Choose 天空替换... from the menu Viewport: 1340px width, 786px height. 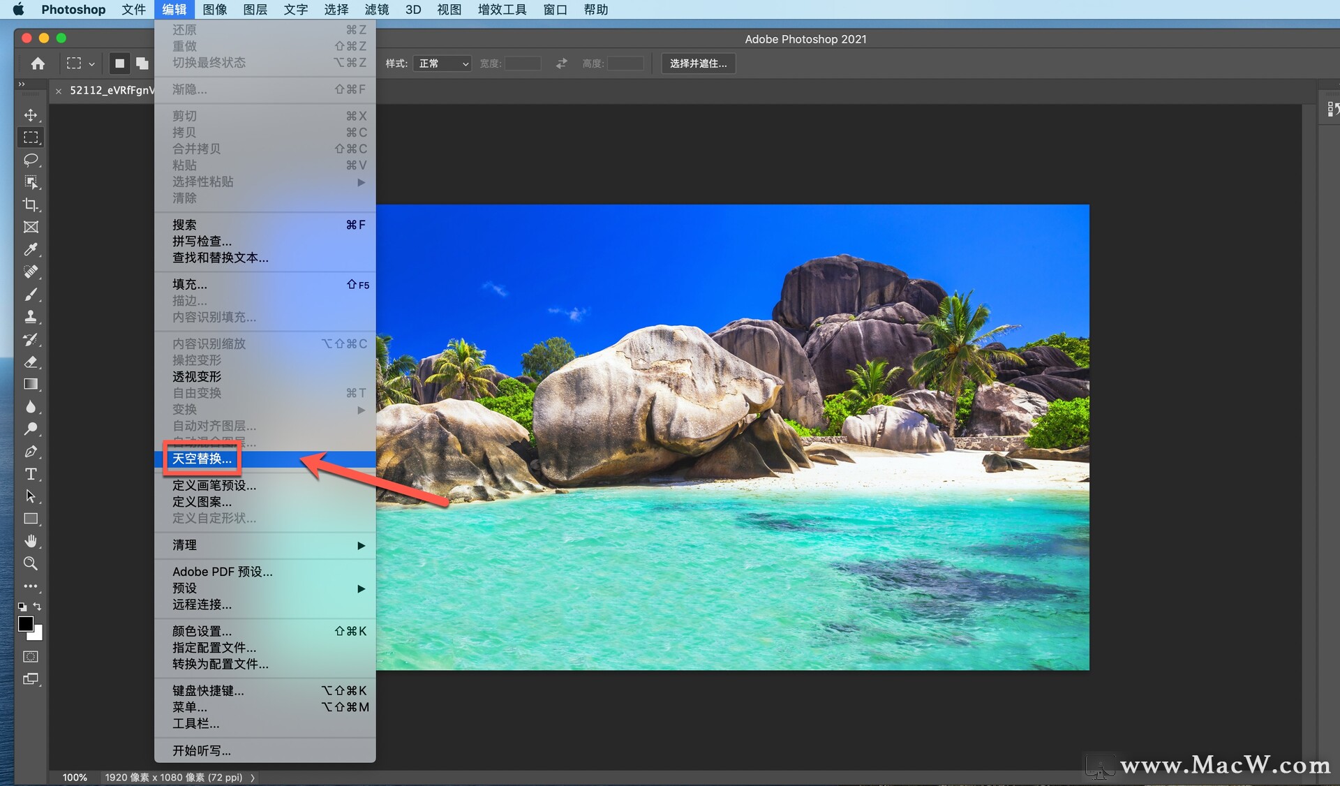202,459
